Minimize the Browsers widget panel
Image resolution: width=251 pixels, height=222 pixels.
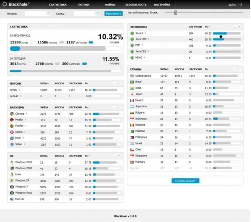[115, 108]
